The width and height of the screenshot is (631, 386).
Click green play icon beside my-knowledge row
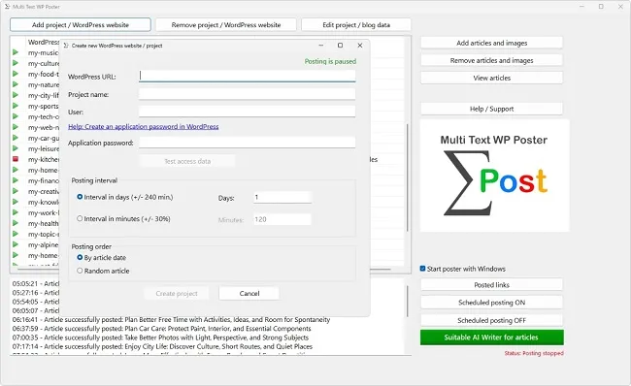16,202
